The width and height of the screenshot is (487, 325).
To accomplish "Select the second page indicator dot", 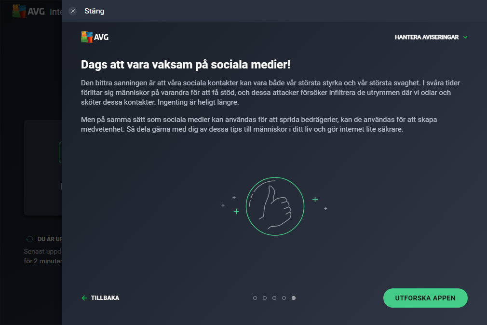I will (265, 298).
